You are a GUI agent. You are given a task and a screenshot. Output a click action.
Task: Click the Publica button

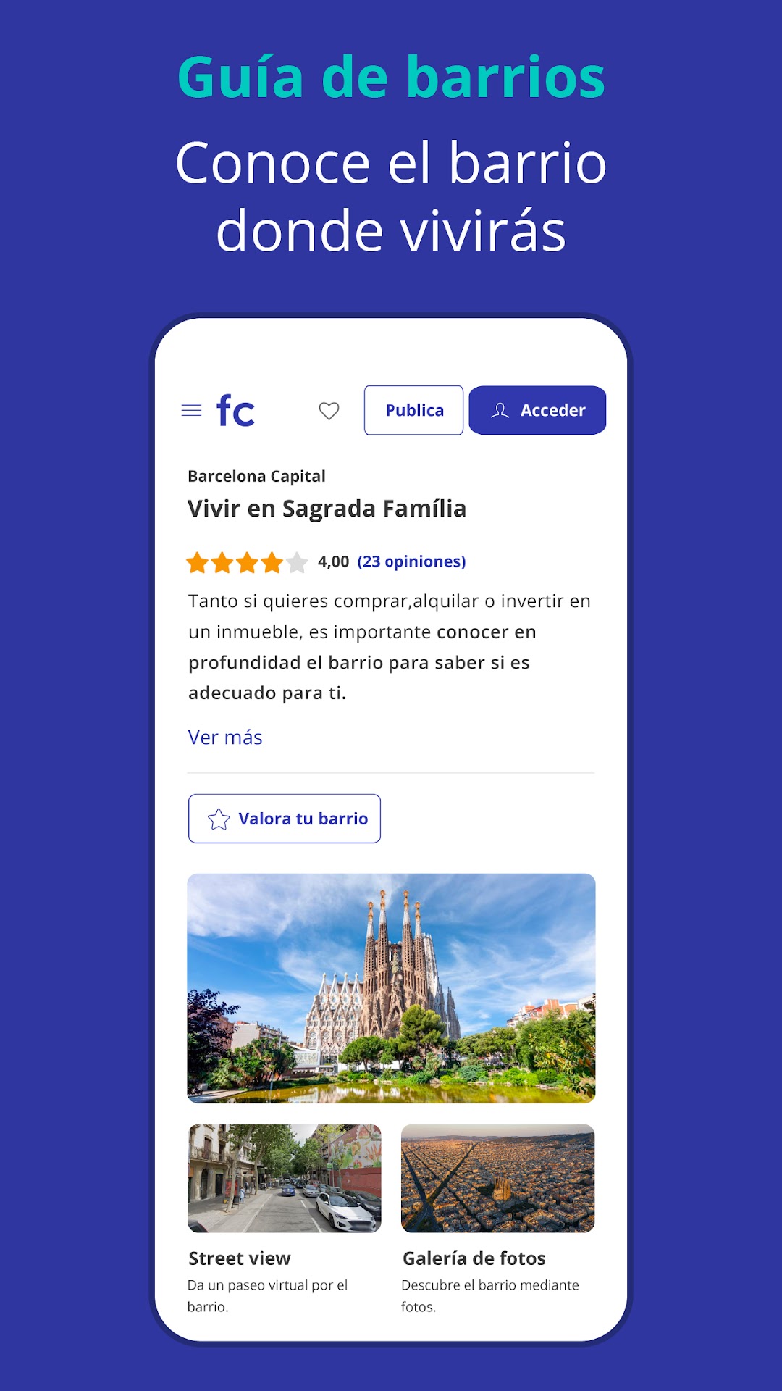coord(414,410)
